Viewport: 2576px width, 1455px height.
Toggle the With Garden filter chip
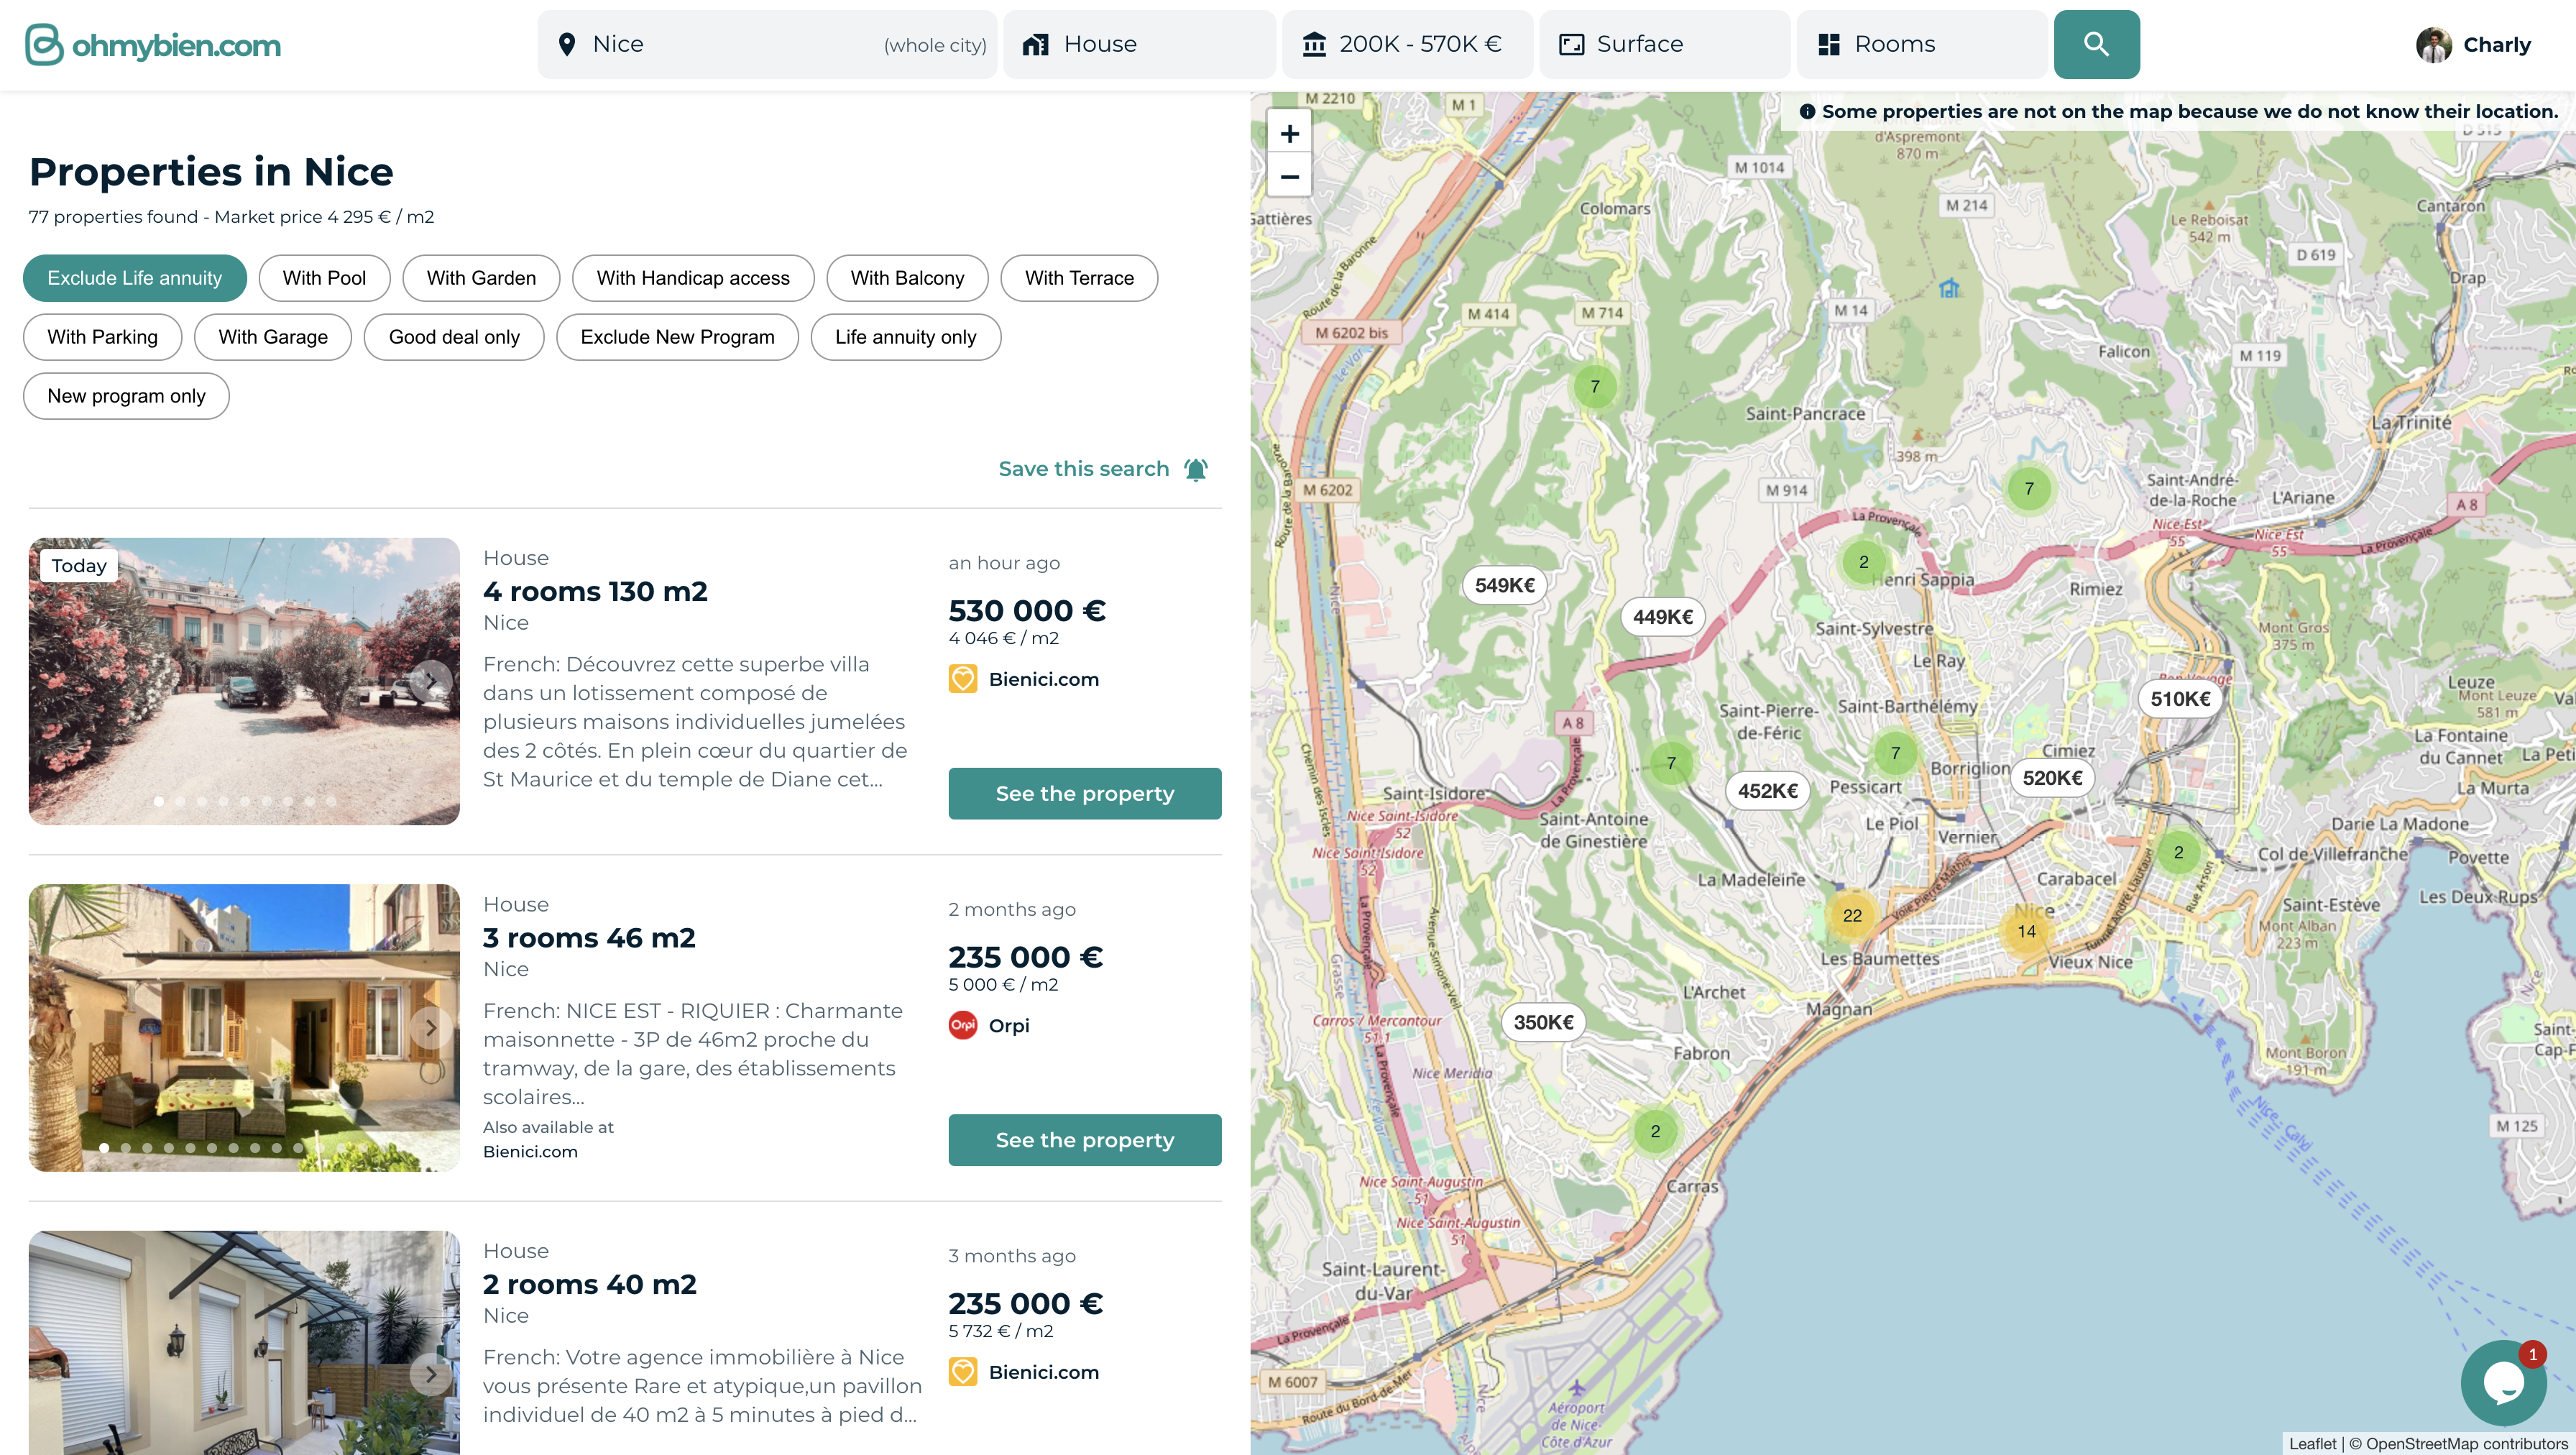coord(481,278)
